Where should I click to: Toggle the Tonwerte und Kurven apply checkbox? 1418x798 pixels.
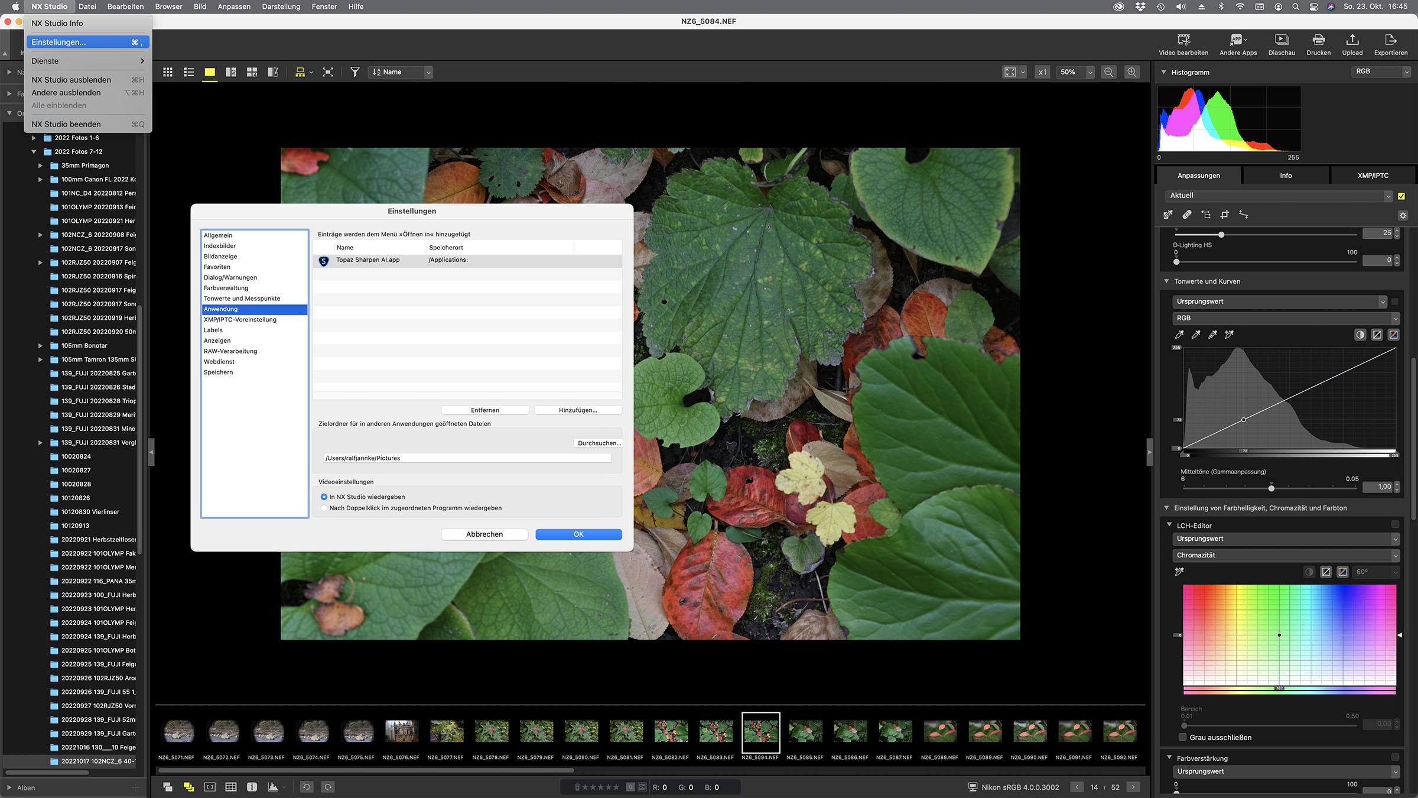(x=1395, y=301)
